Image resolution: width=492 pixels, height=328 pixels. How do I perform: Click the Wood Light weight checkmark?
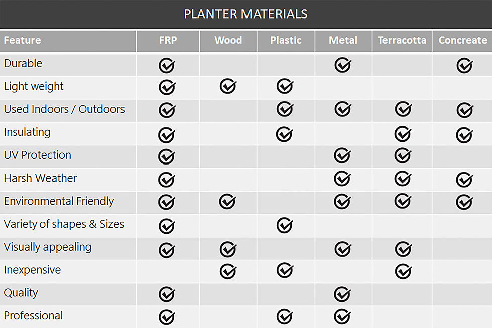coord(227,86)
